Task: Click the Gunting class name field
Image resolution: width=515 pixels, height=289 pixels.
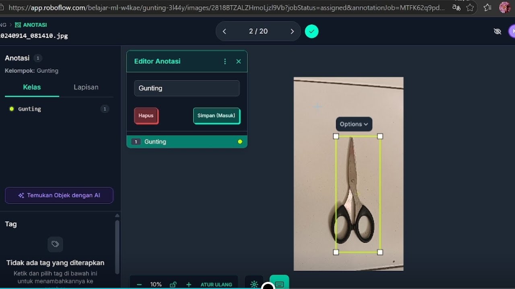Action: point(187,88)
